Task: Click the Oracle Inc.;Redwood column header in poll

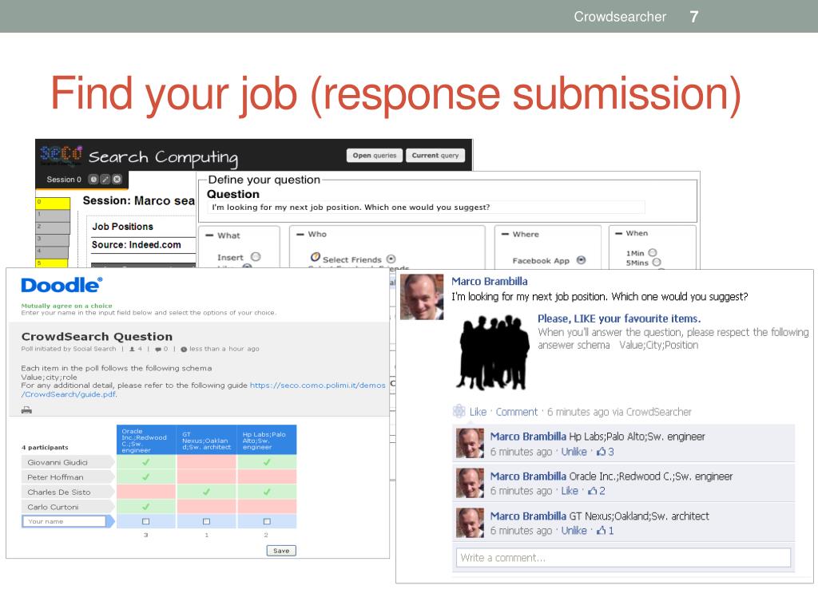Action: click(x=147, y=440)
